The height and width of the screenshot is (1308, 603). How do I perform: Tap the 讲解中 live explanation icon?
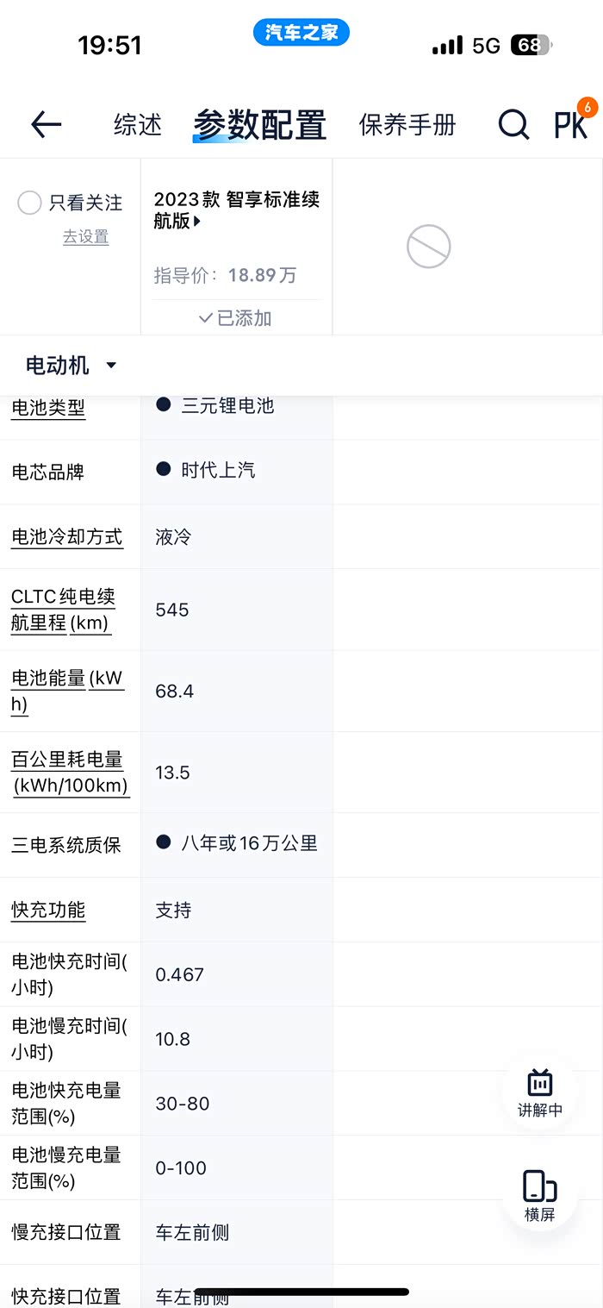point(540,1092)
